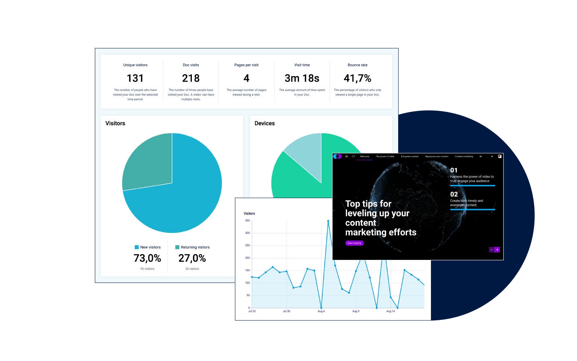Click the mute speaker icon in navbar
The image size is (577, 361).
[492, 156]
